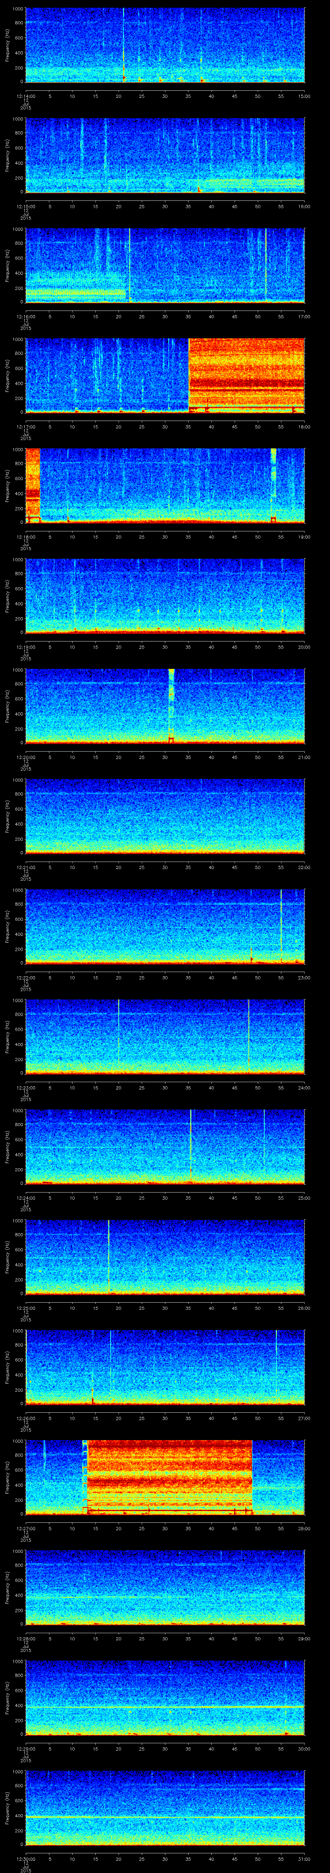Image resolution: width=330 pixels, height=1873 pixels.
Task: Click the 12:27:00 start time label
Action: [25, 1528]
